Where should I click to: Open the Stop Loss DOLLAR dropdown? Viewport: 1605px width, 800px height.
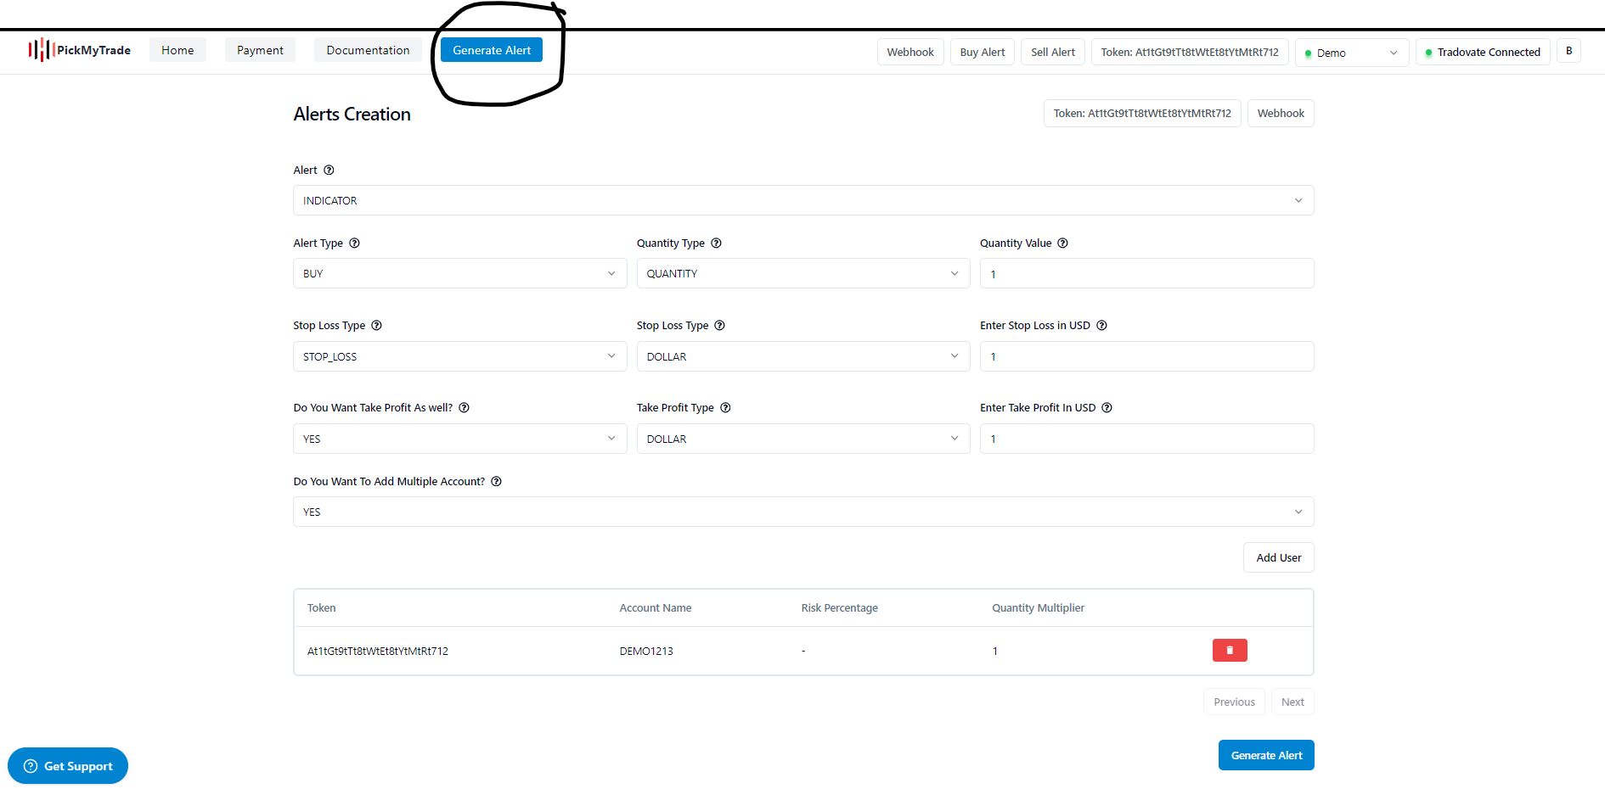click(803, 356)
